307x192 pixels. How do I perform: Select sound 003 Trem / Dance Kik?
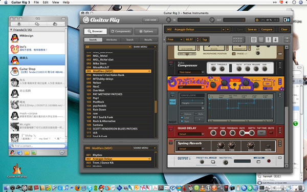click(x=118, y=163)
